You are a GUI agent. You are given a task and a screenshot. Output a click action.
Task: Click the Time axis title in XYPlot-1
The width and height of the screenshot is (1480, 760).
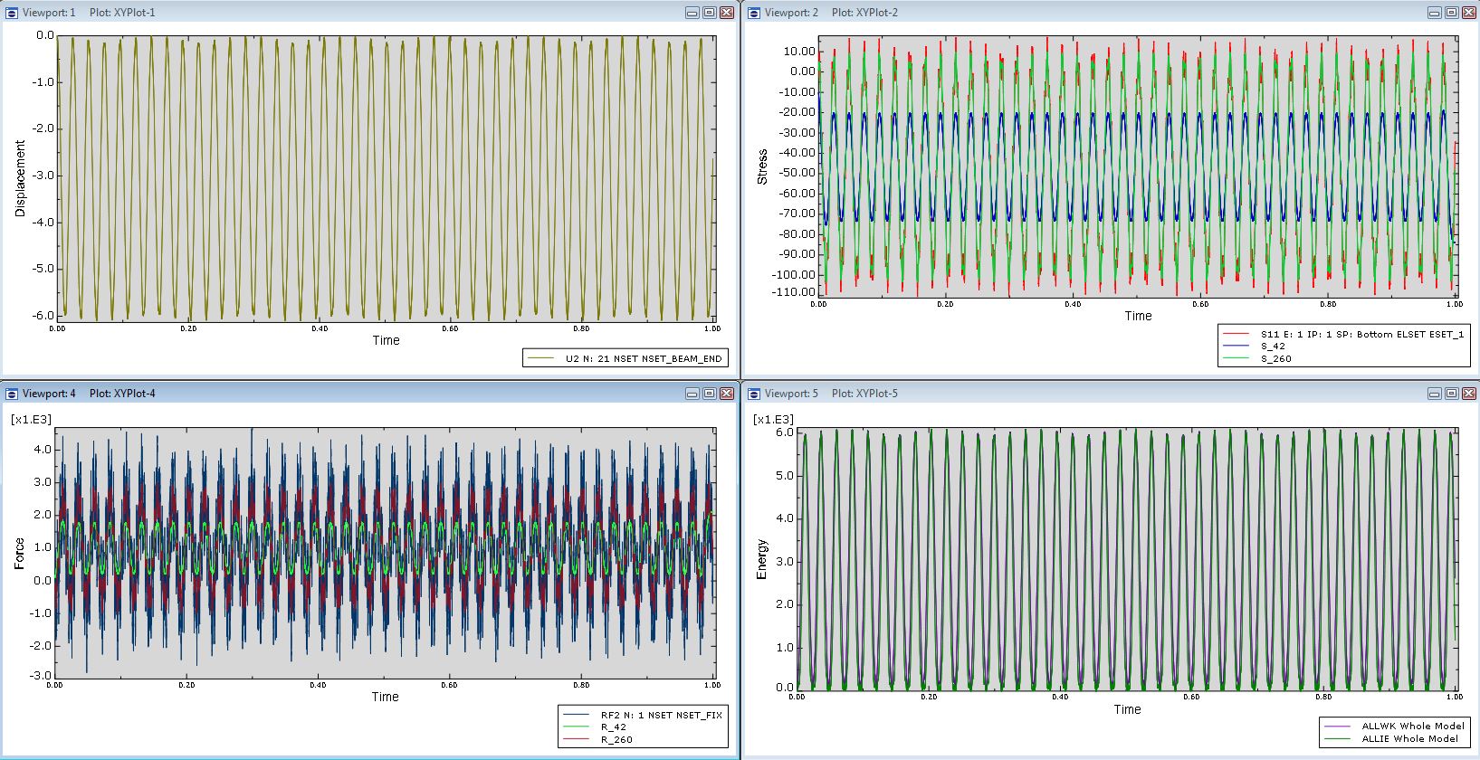386,340
